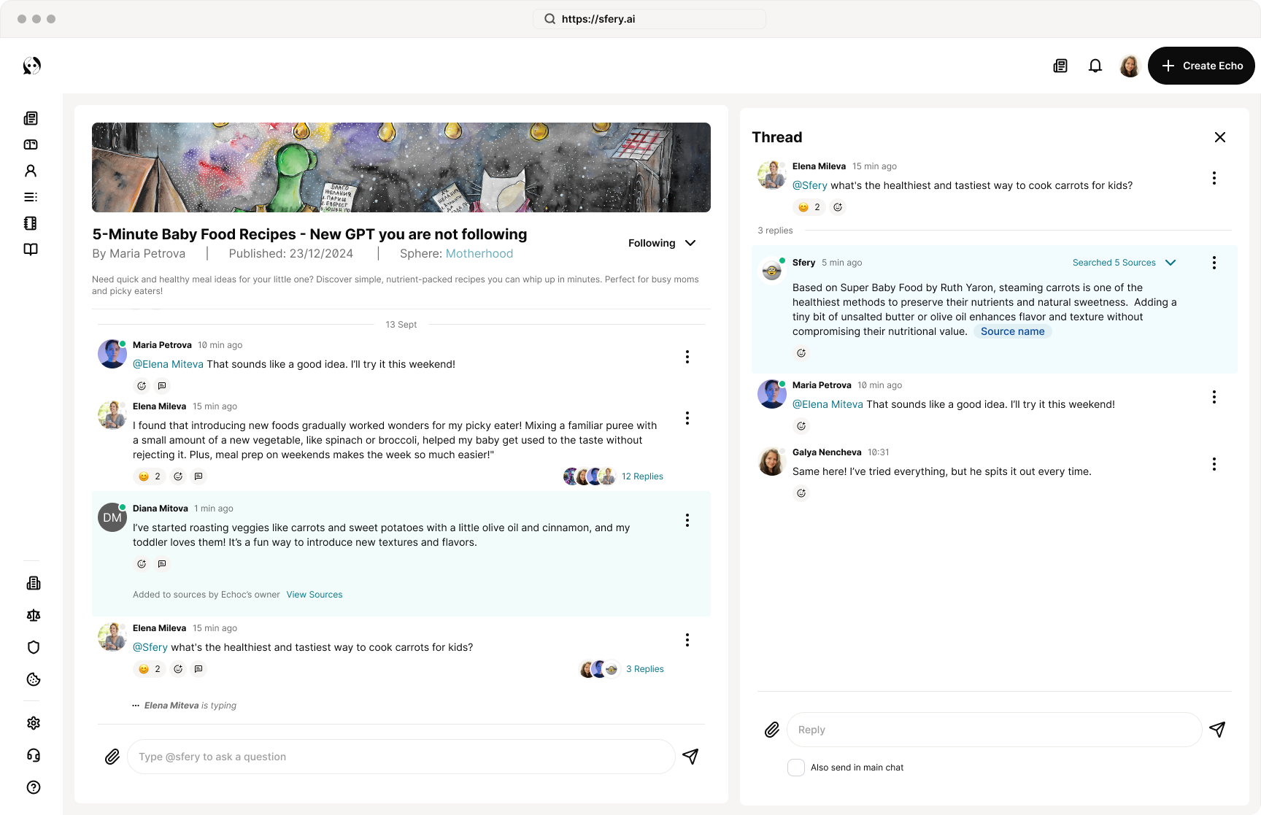Image resolution: width=1261 pixels, height=815 pixels.
Task: Open options menu for Diana Mitova's message
Action: pyautogui.click(x=687, y=520)
